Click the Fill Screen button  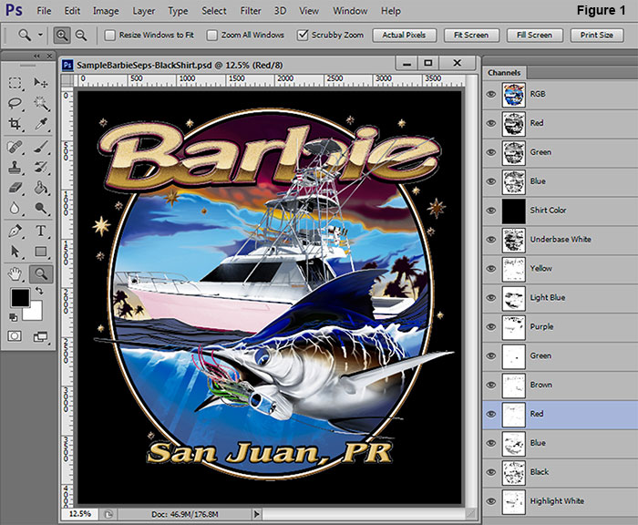(x=535, y=36)
